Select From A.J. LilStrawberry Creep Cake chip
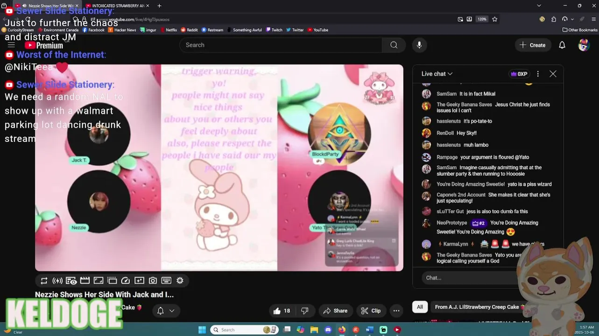This screenshot has width=599, height=336. (x=480, y=307)
